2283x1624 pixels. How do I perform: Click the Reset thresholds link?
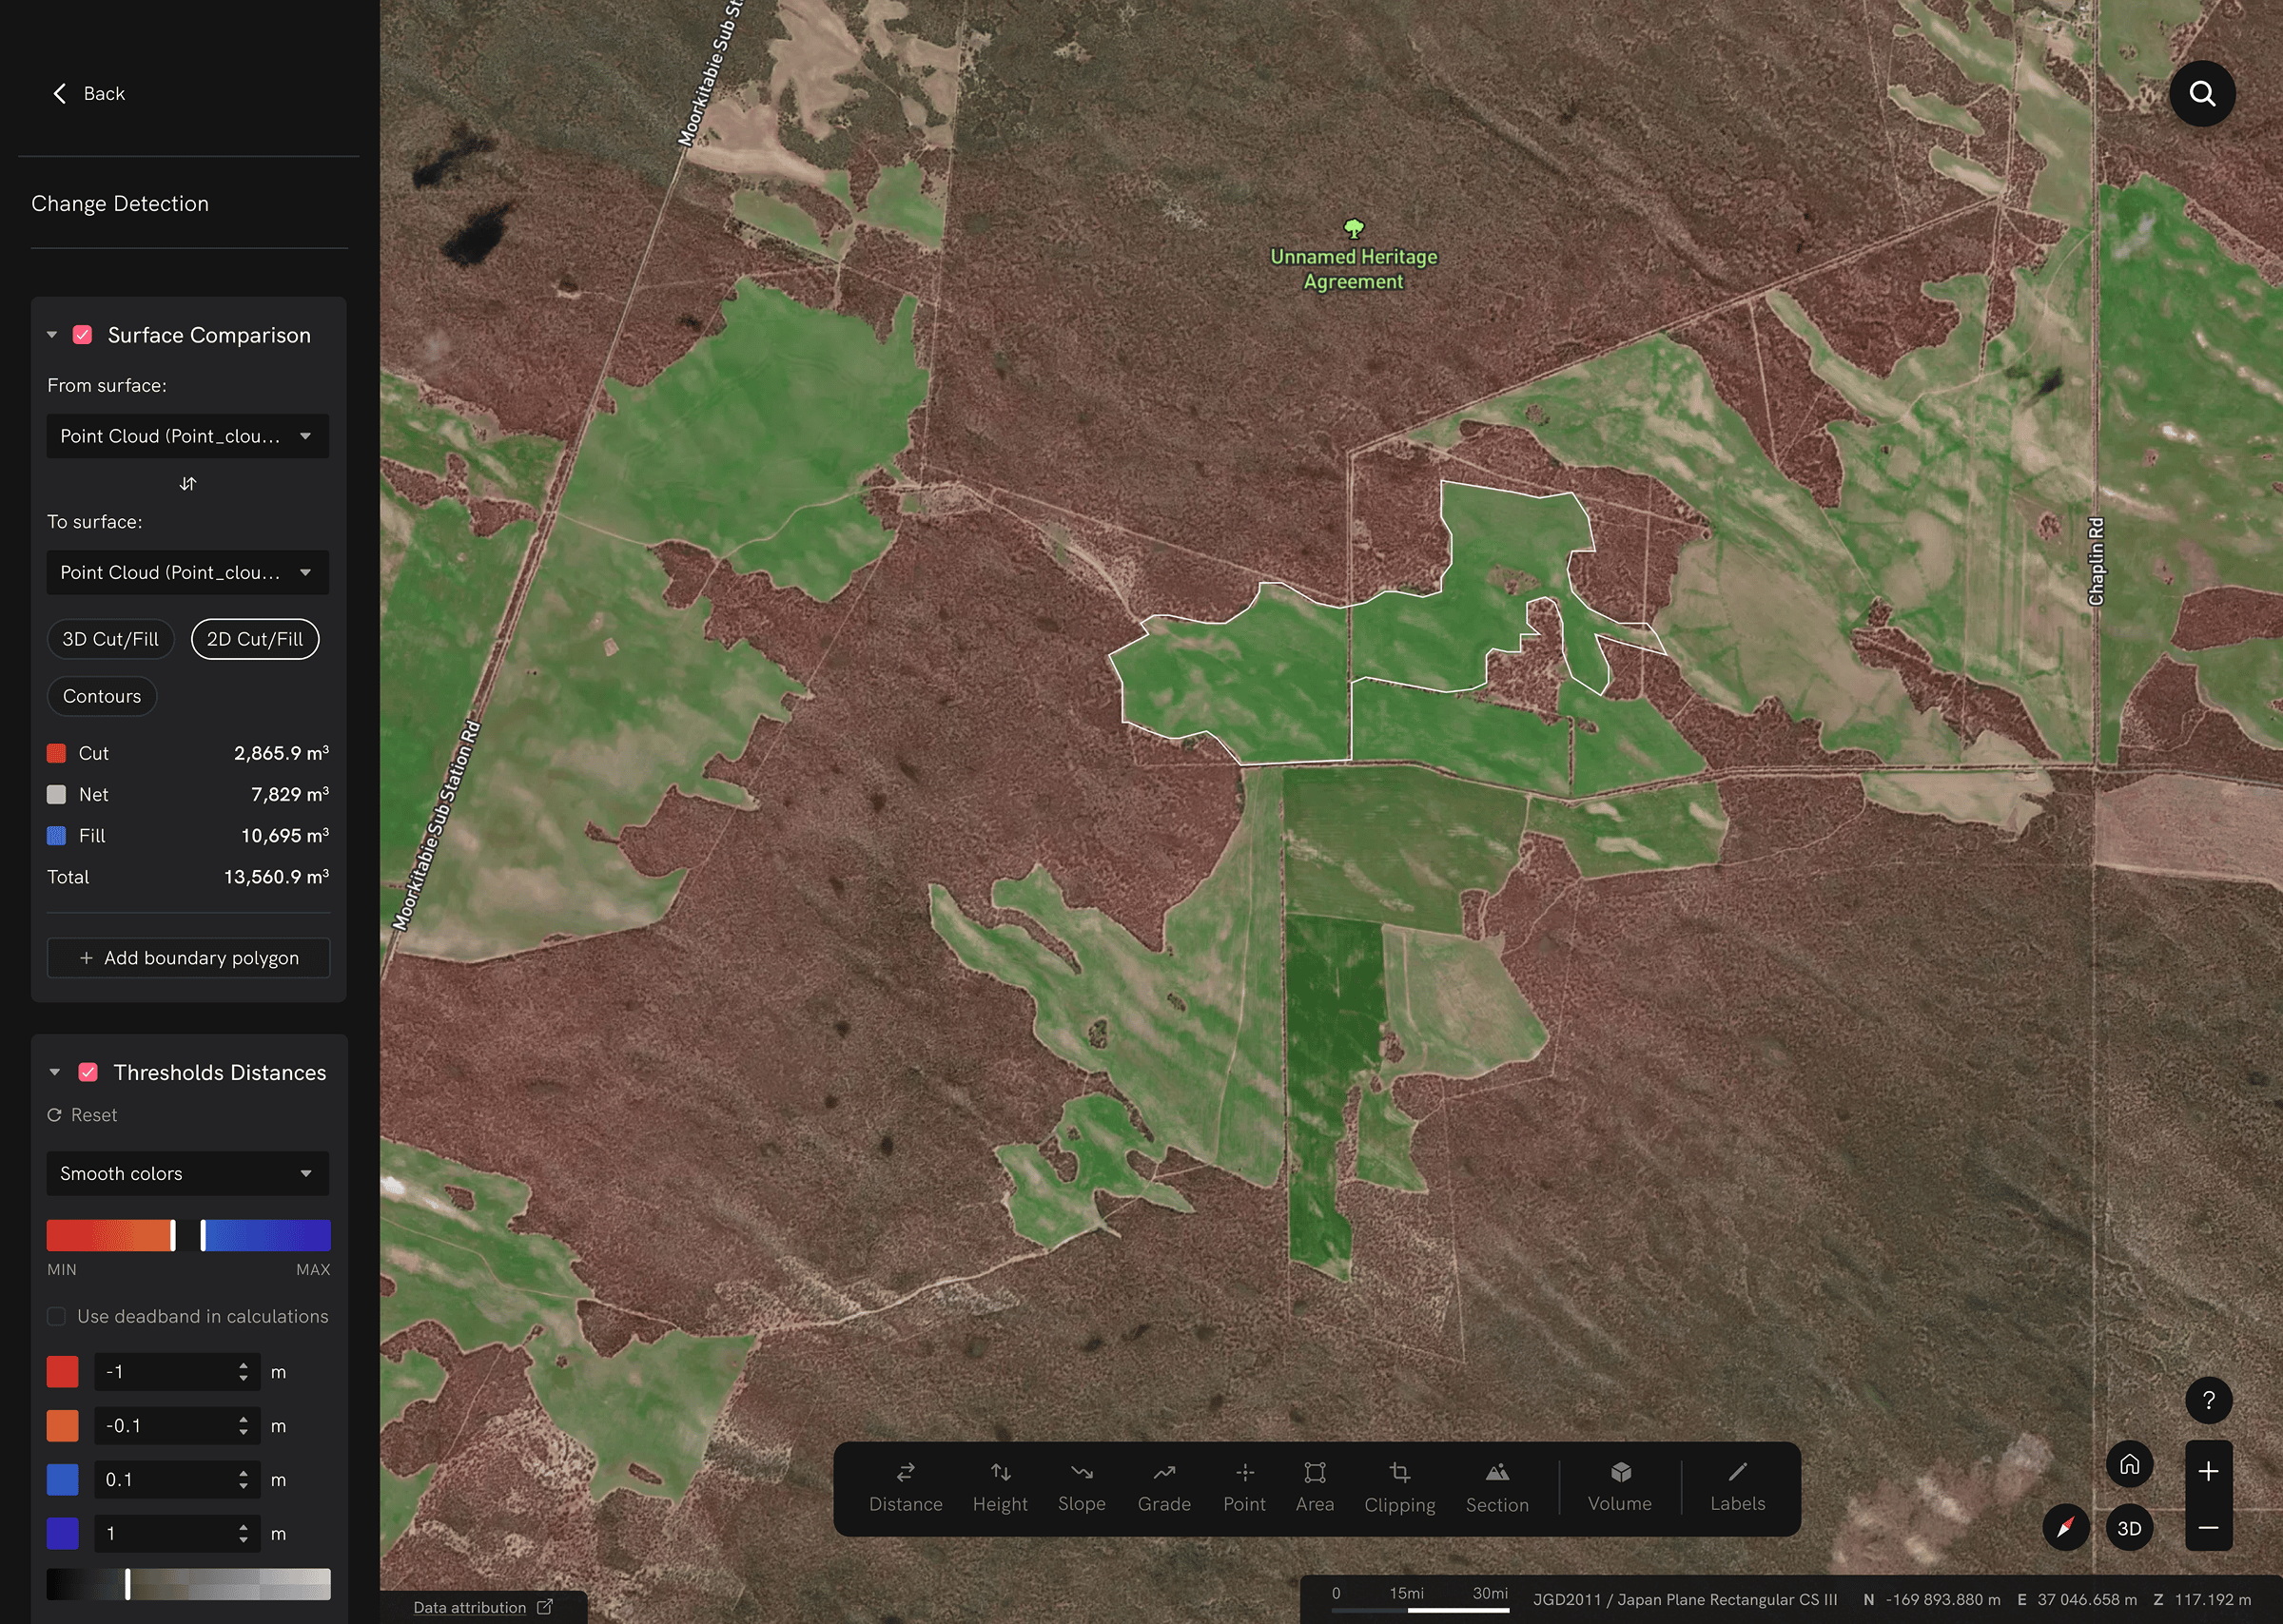83,1115
